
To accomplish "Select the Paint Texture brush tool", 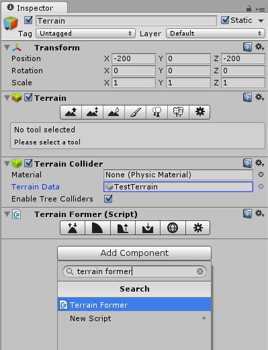I will pyautogui.click(x=135, y=112).
